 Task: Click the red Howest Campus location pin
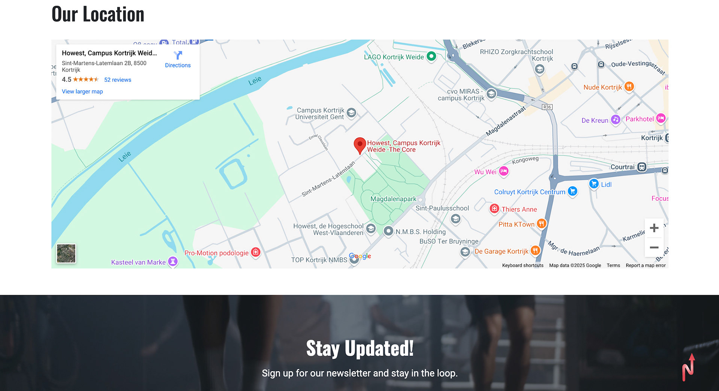tap(359, 146)
